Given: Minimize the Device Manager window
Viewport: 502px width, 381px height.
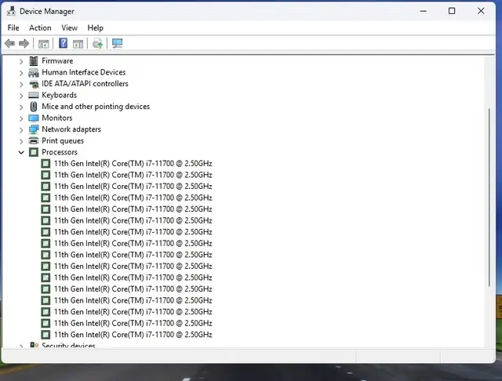Looking at the screenshot, I should [x=424, y=11].
